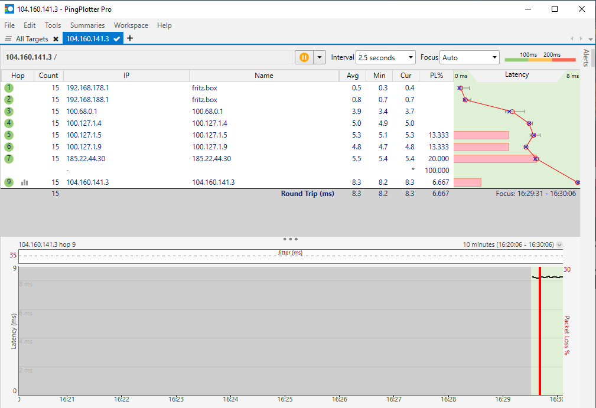The height and width of the screenshot is (408, 596).
Task: Toggle the timeline graph icon for hop 9
Action: click(25, 182)
